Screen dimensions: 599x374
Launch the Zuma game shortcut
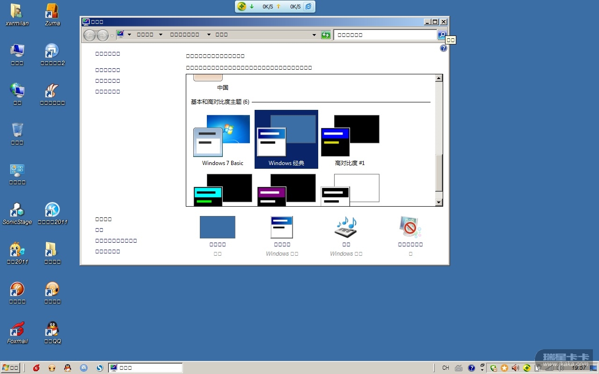coord(52,14)
